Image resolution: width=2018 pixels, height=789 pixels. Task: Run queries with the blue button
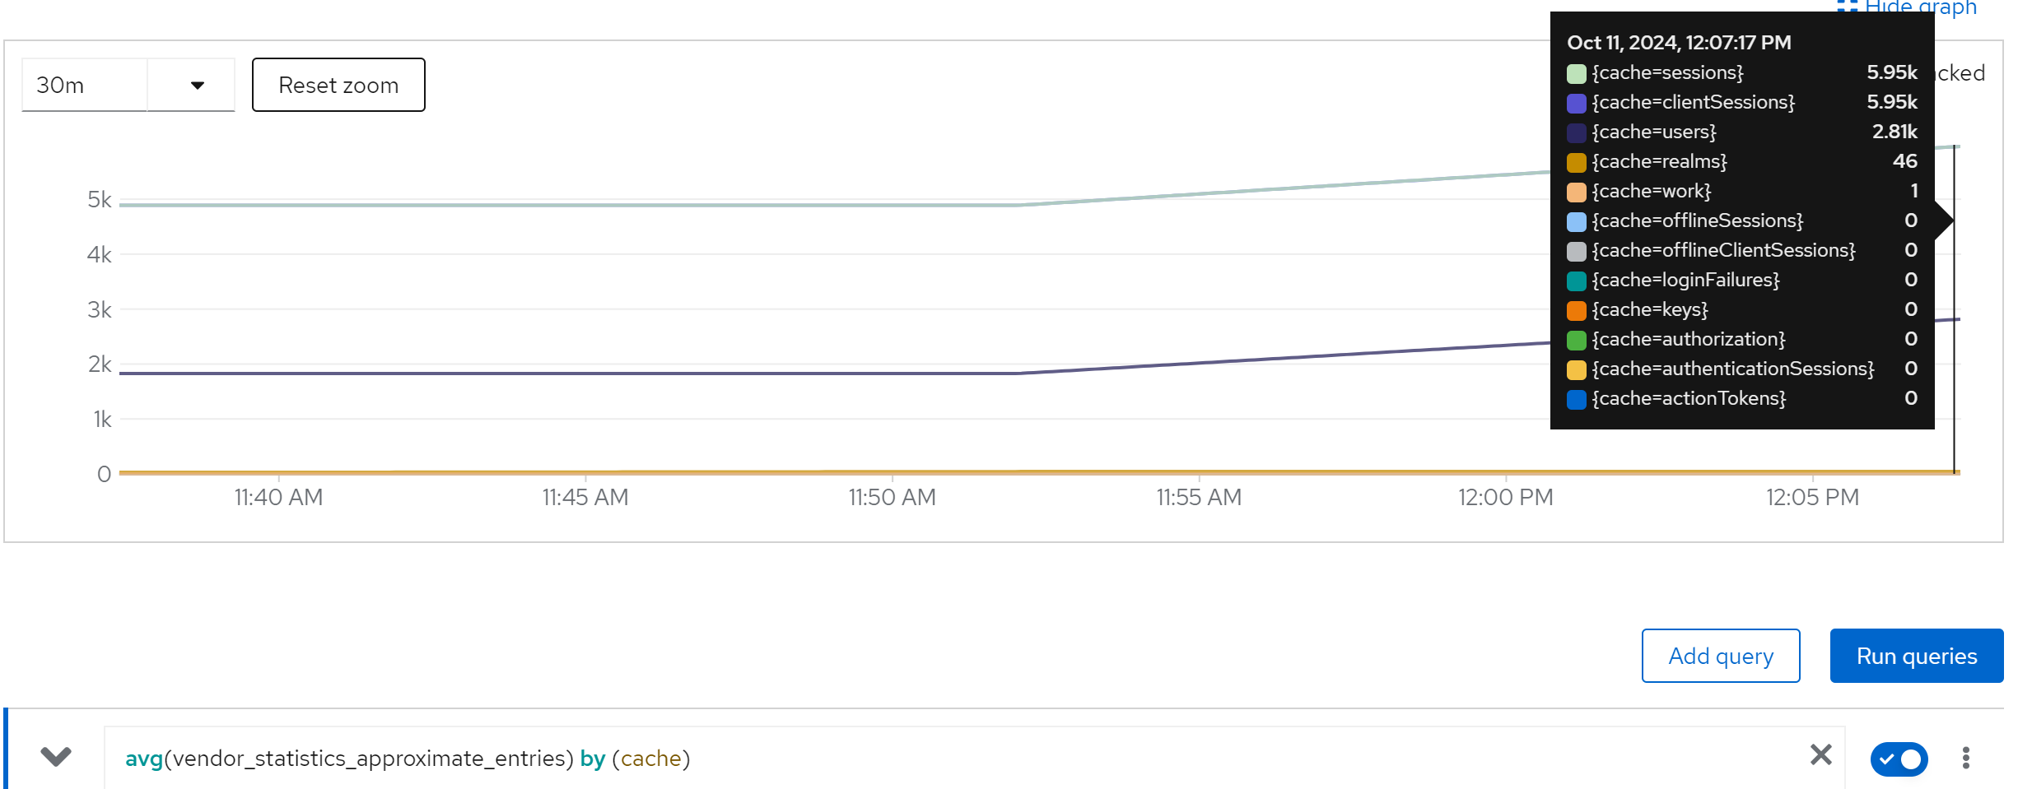[x=1916, y=656]
